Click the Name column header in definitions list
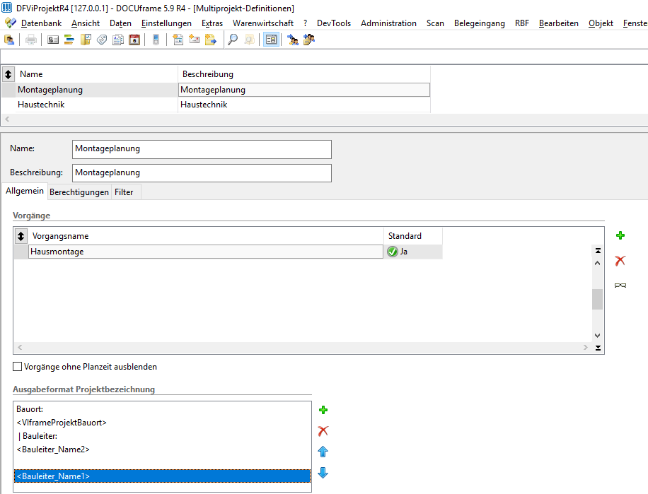Viewport: 648px width, 494px height. click(97, 74)
